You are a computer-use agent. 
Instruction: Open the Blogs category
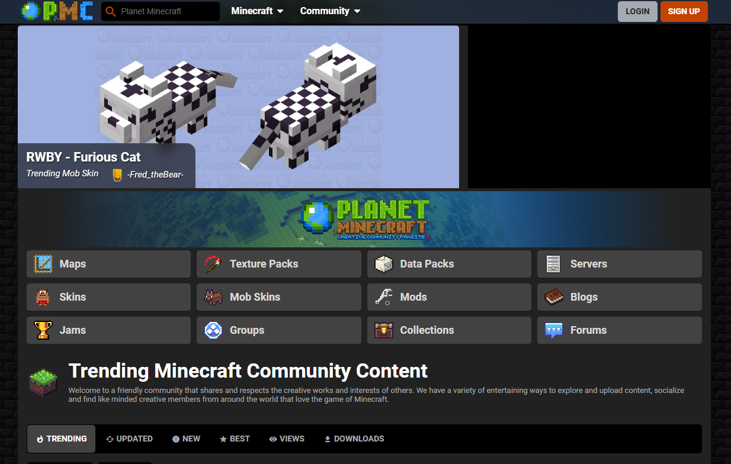pyautogui.click(x=620, y=297)
